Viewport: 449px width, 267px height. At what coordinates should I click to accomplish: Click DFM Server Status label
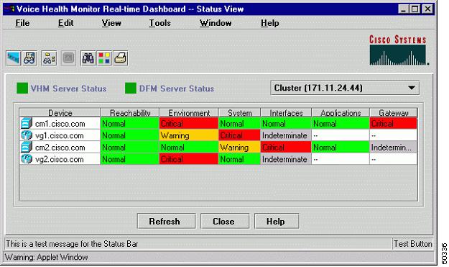177,89
